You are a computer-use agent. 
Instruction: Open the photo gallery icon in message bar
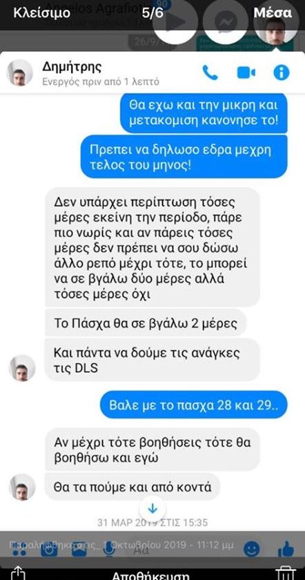(79, 550)
